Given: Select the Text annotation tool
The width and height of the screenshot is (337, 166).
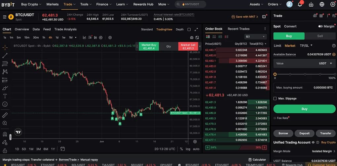Looking at the screenshot, I should [5, 96].
